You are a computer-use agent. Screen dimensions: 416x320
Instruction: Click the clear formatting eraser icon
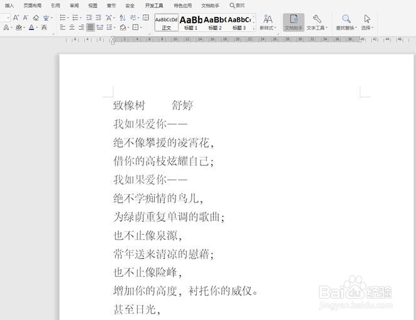tap(36, 18)
